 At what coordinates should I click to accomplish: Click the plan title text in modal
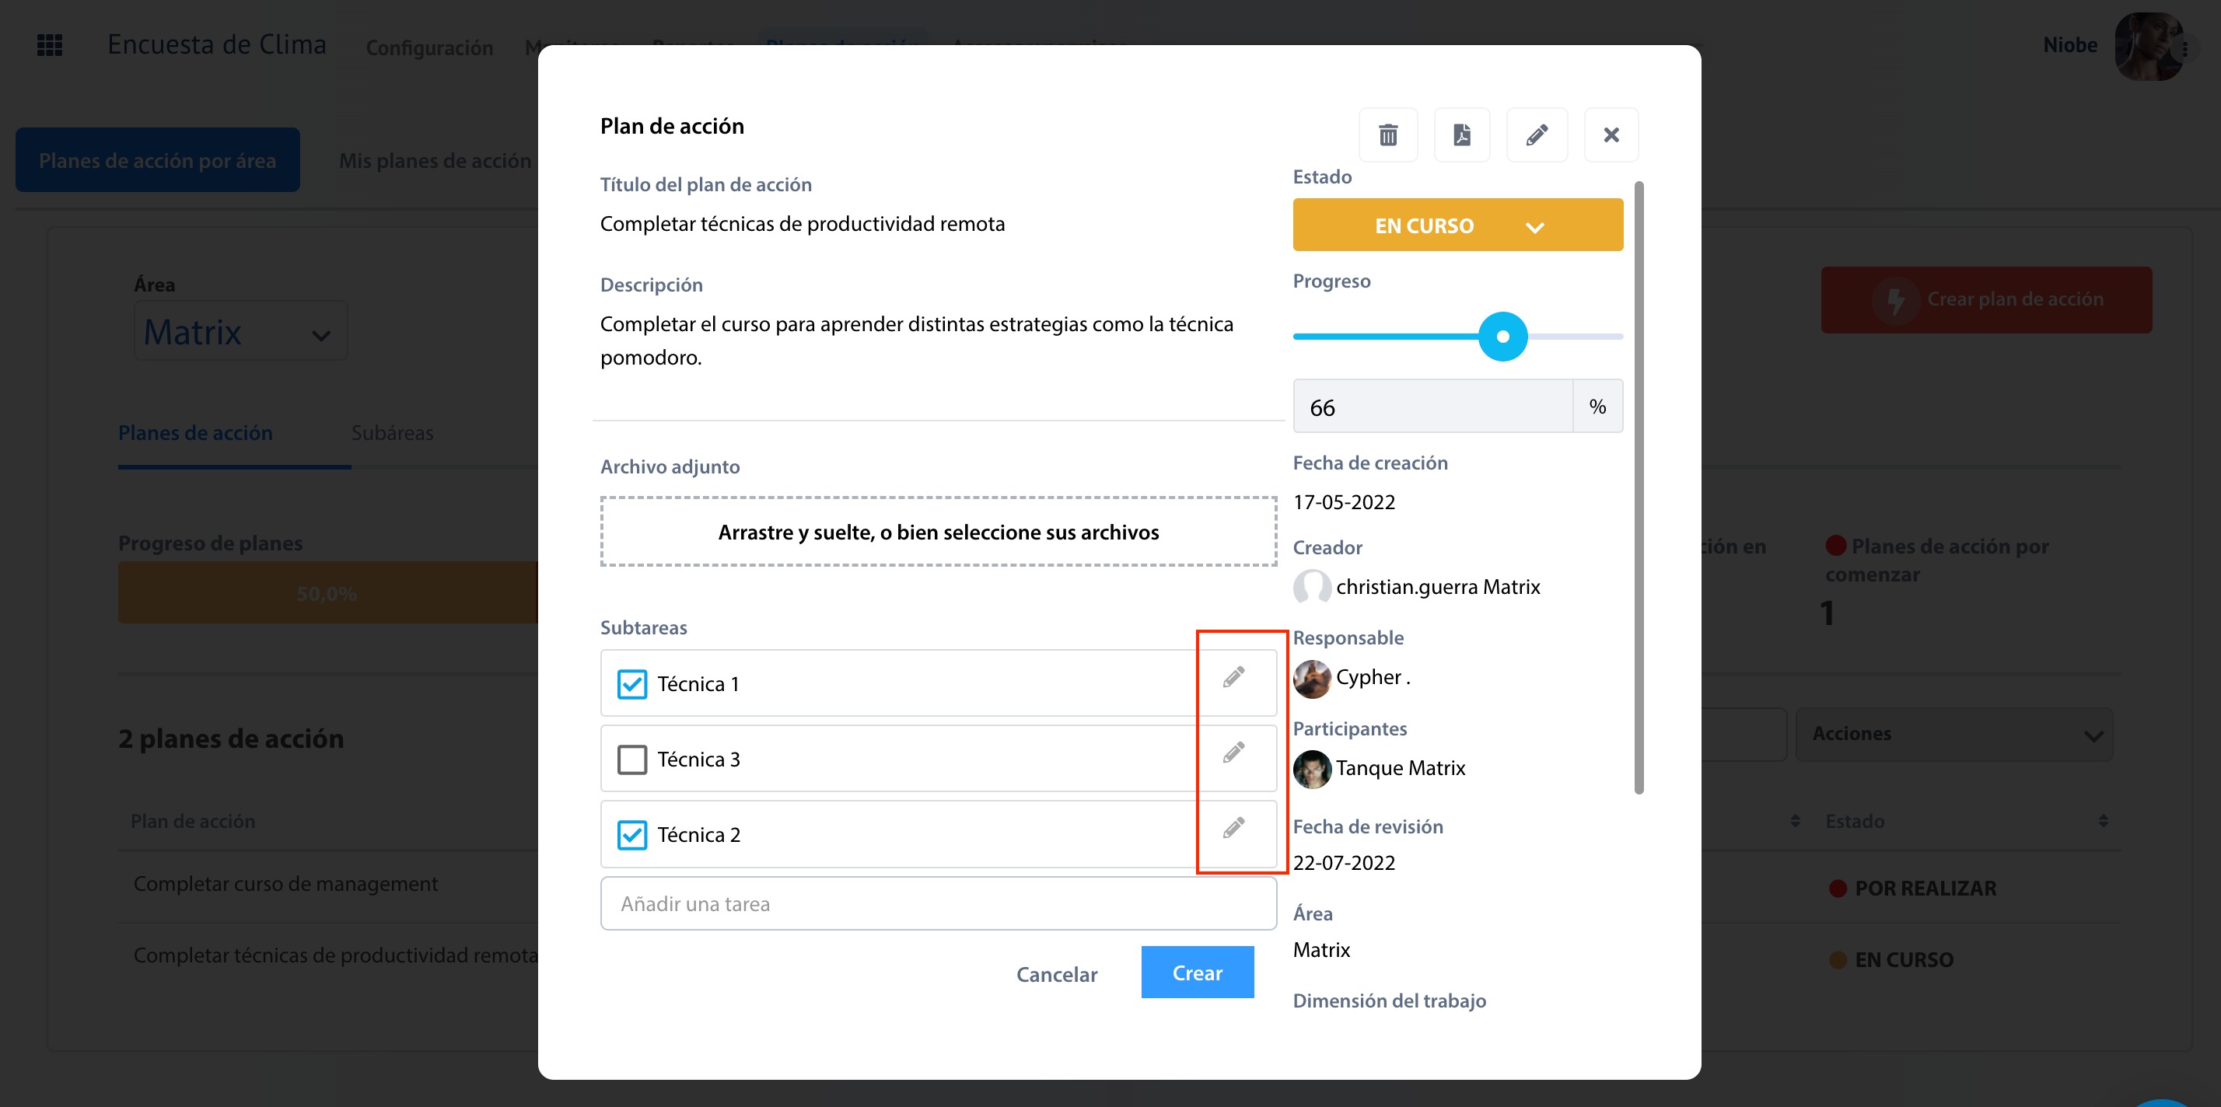tap(802, 223)
